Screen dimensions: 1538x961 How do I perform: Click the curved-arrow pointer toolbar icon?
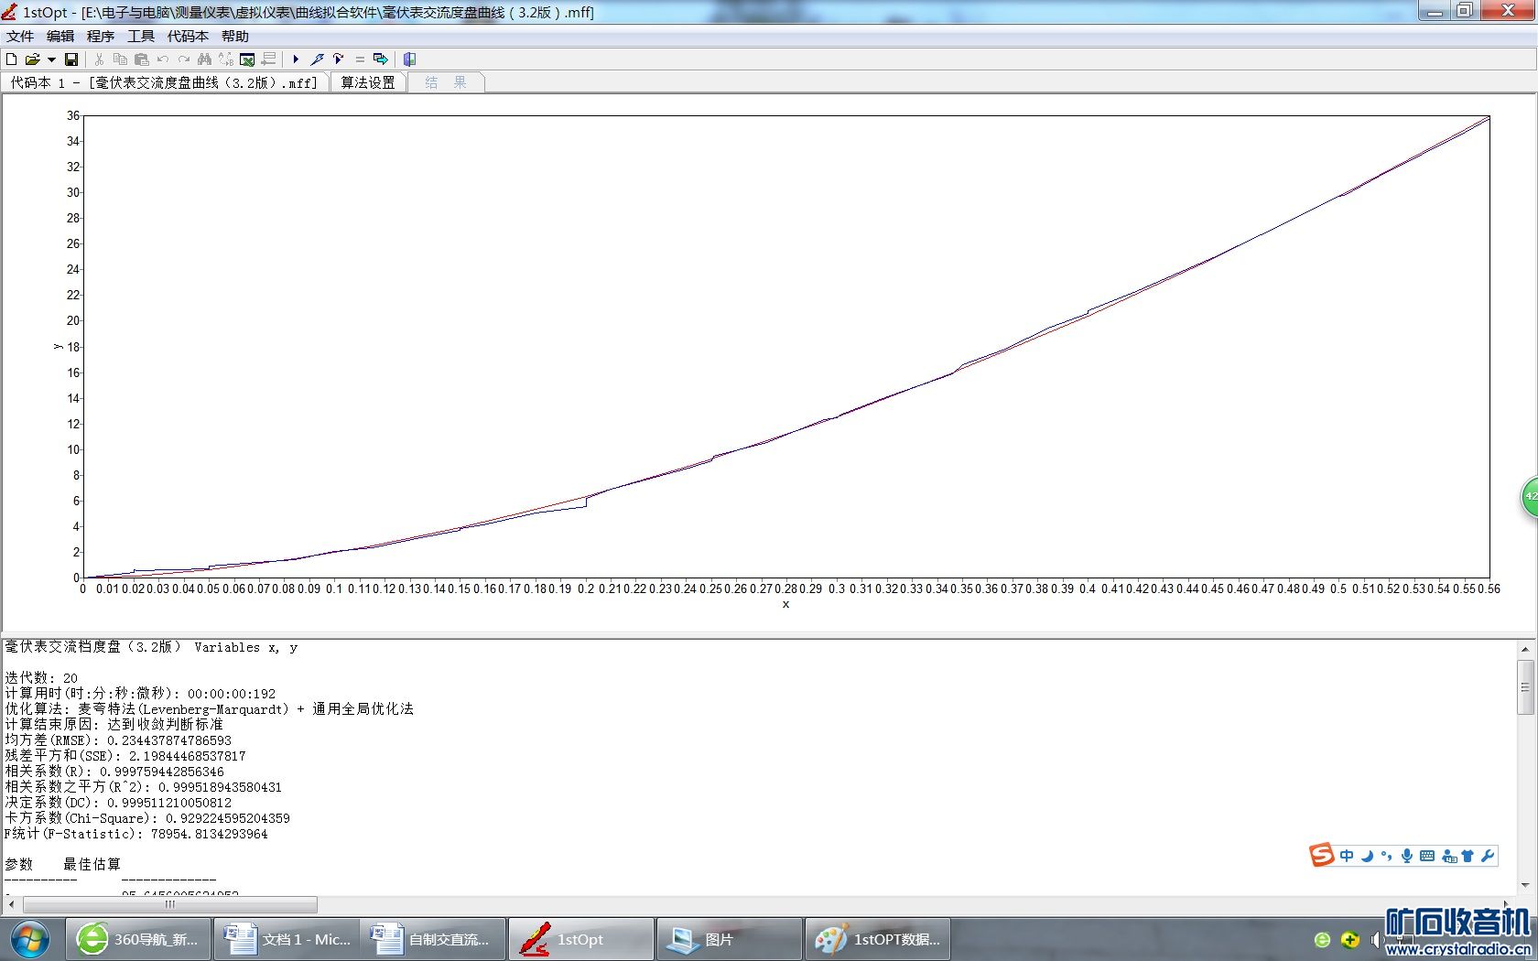coord(338,59)
